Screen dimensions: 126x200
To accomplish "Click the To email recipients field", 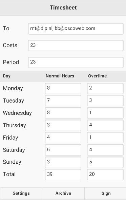I will point(76,29).
